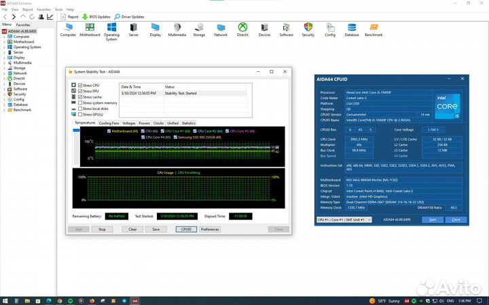
Task: Click Close in AIDA64 CPUID window
Action: pyautogui.click(x=456, y=219)
